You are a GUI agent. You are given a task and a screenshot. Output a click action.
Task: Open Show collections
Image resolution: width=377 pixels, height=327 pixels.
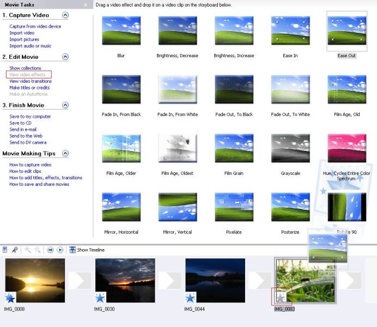point(25,68)
